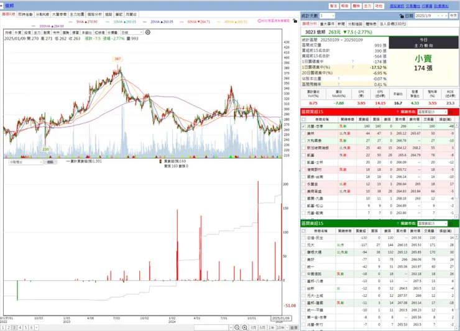The width and height of the screenshot is (460, 331).
Task: Click the lock icon above the K-line chart
Action: tap(295, 21)
